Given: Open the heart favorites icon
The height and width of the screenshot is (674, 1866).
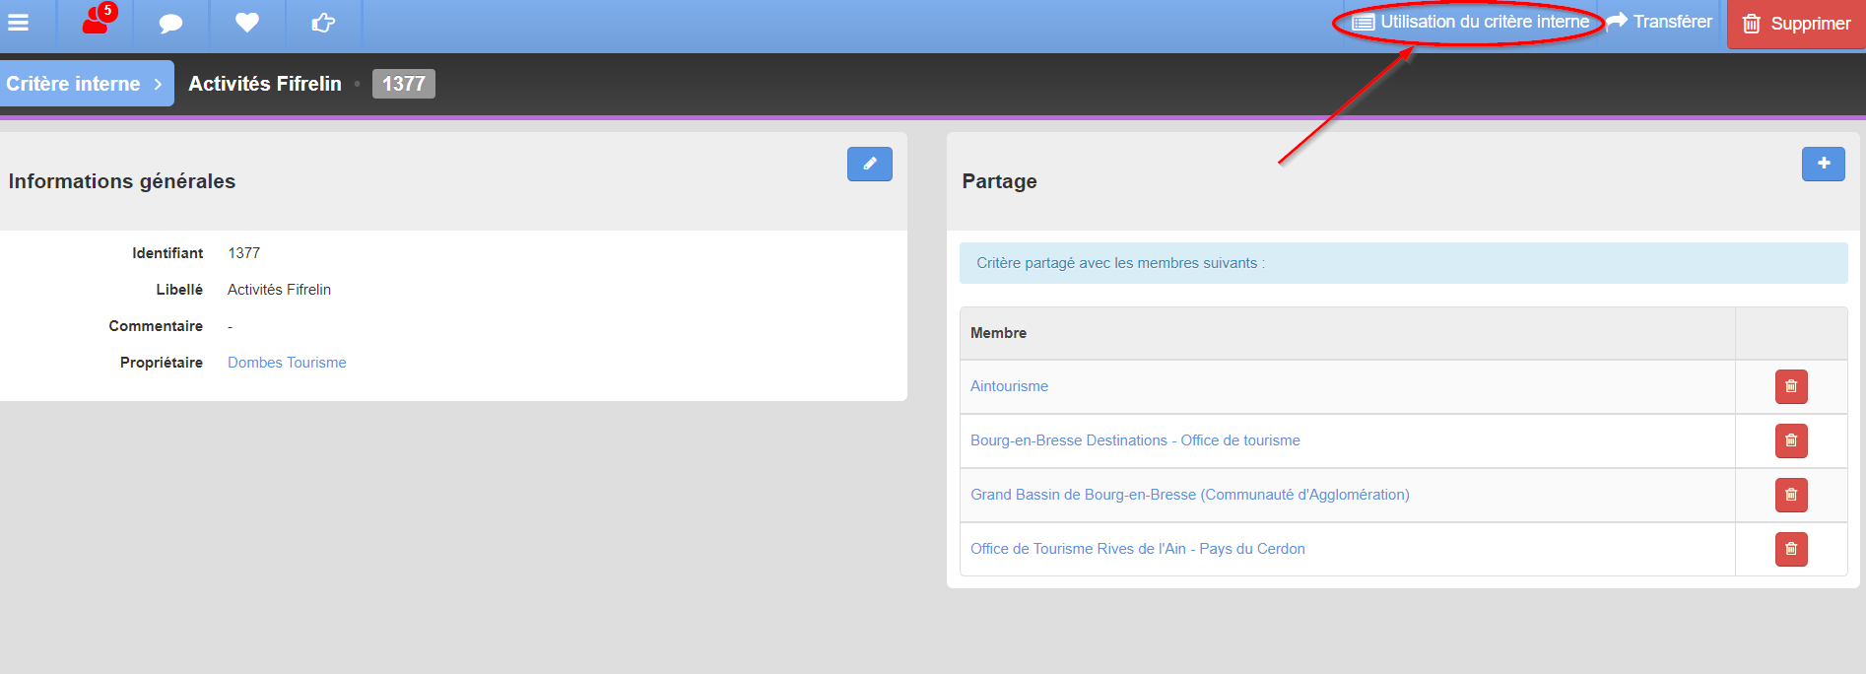Looking at the screenshot, I should [247, 22].
